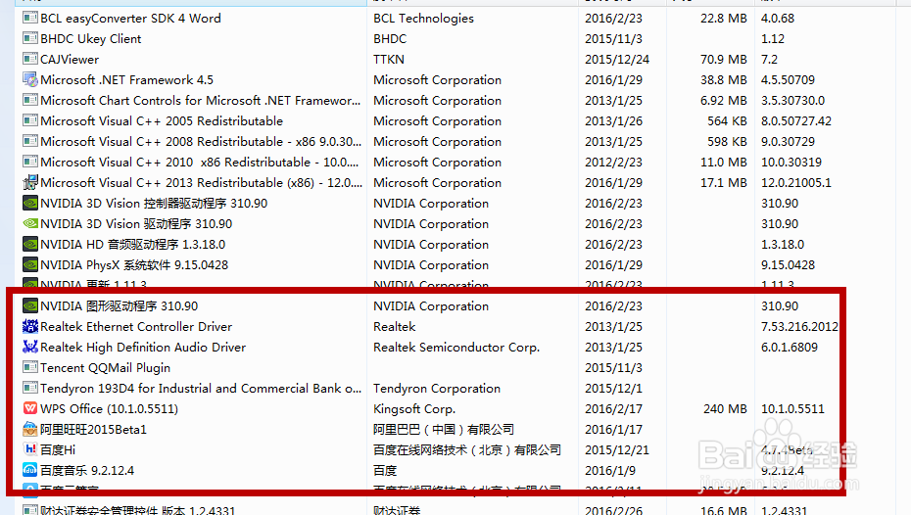Click the 百度Hi program icon
This screenshot has height=515, width=911.
tap(29, 450)
